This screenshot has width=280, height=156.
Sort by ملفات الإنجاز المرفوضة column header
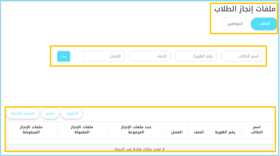pyautogui.click(x=31, y=130)
